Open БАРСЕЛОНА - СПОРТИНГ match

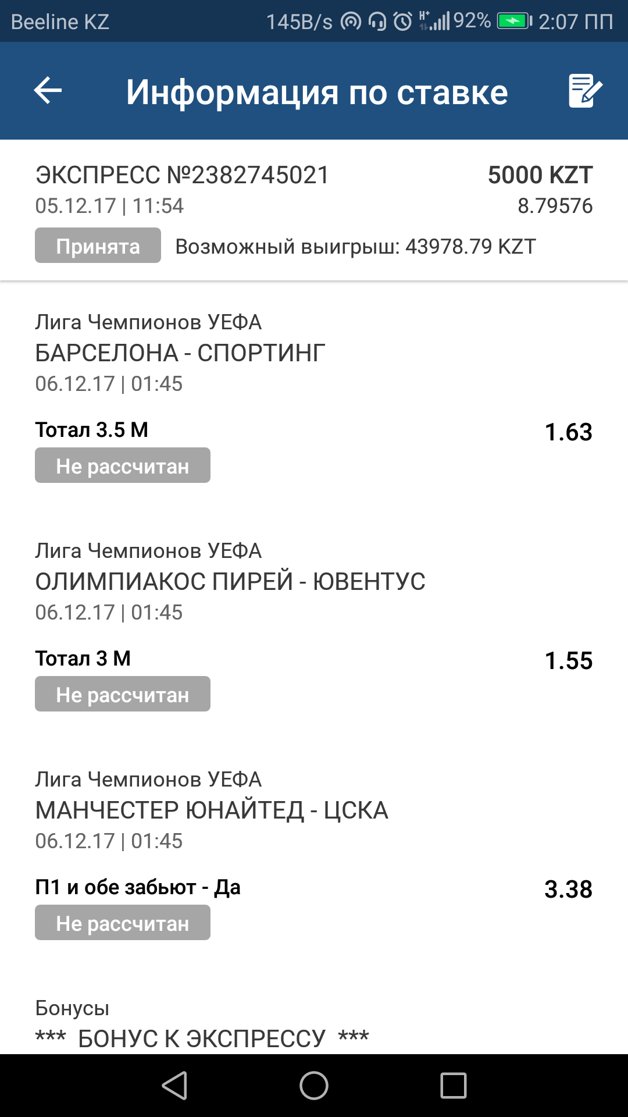pyautogui.click(x=180, y=353)
